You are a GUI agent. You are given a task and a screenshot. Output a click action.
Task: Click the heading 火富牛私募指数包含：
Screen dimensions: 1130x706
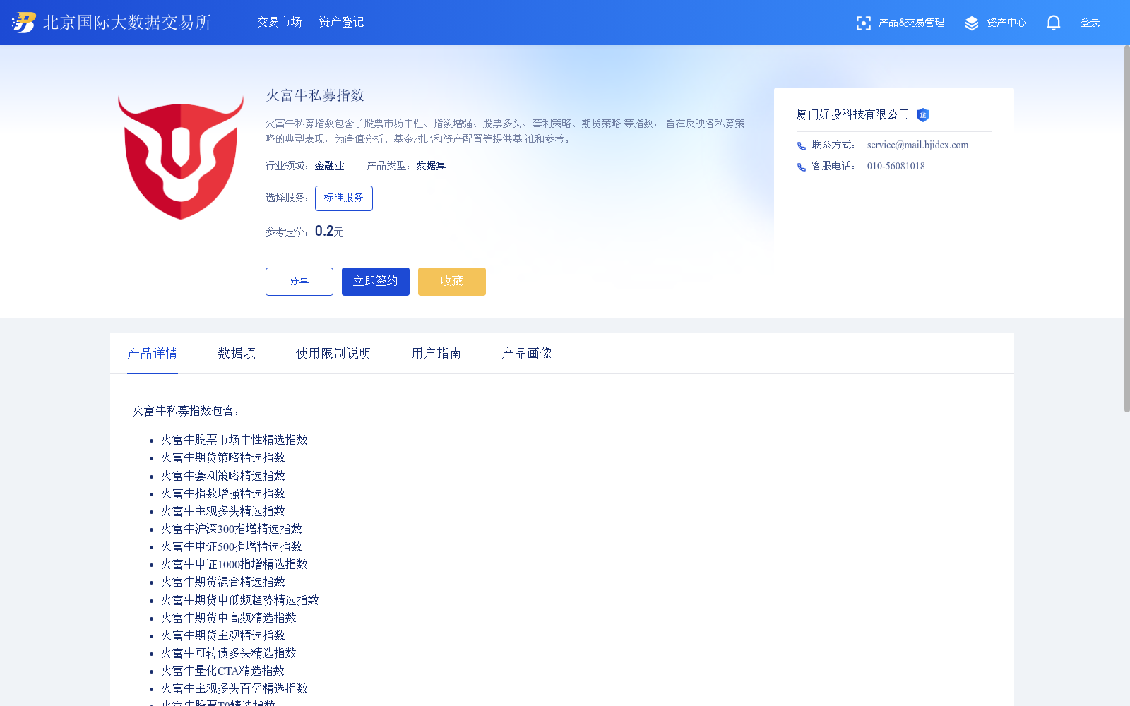186,411
